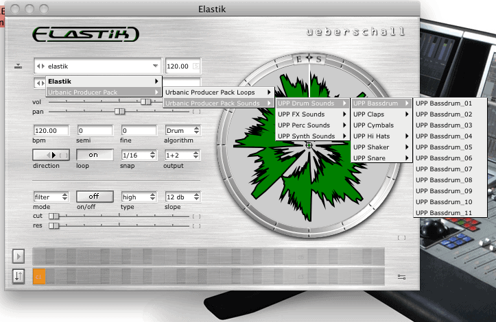Select the orange C1 key slot
496x322 pixels.
[x=39, y=276]
